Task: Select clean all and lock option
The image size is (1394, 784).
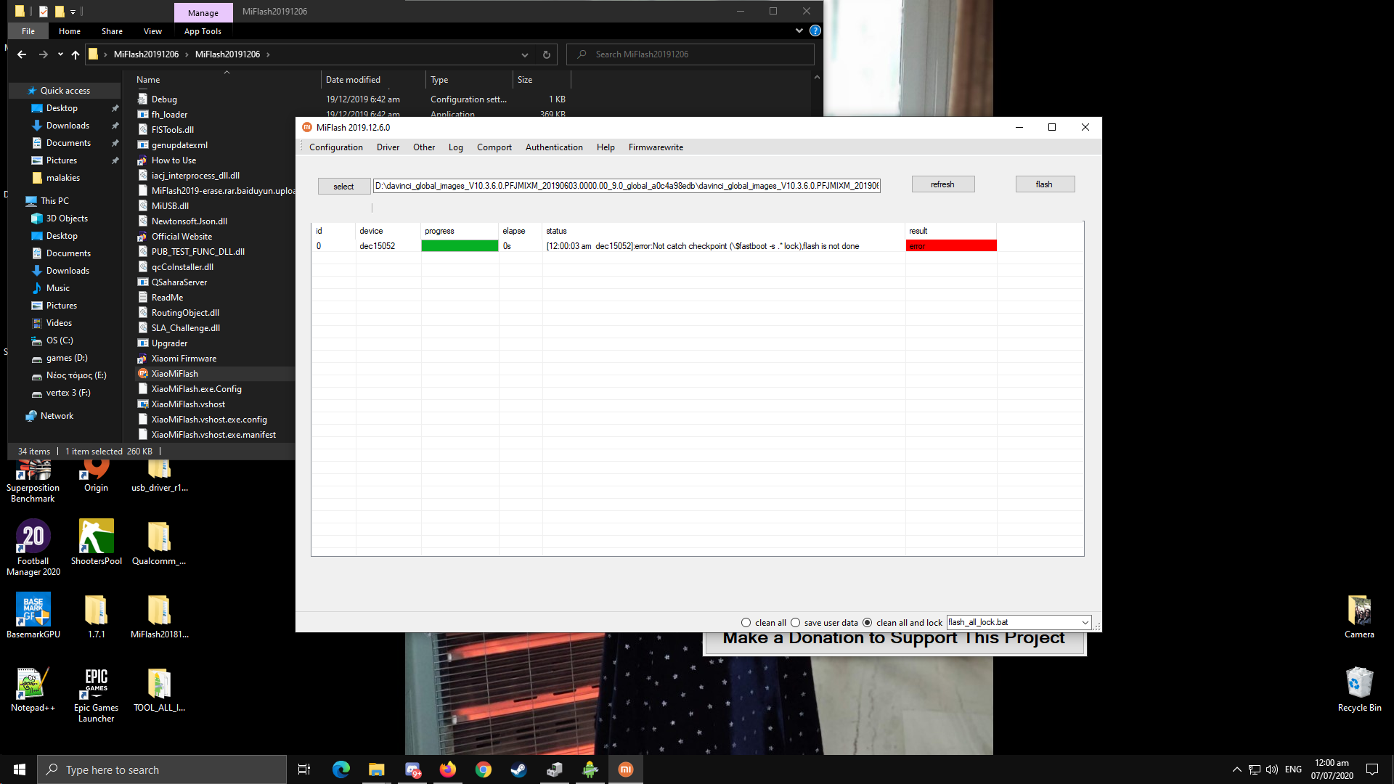Action: click(x=867, y=623)
